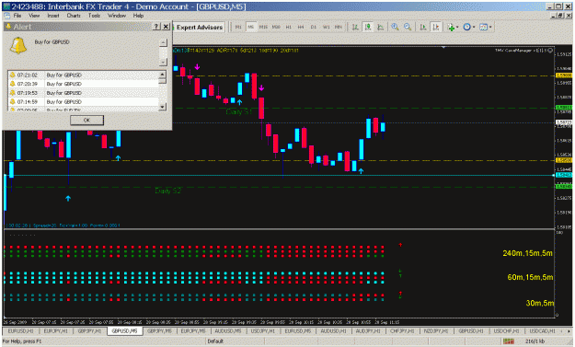Click the Alert dialog help question-mark button

(156, 27)
